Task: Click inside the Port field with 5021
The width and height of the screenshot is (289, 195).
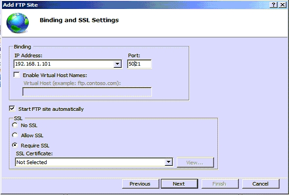Action: coord(140,64)
